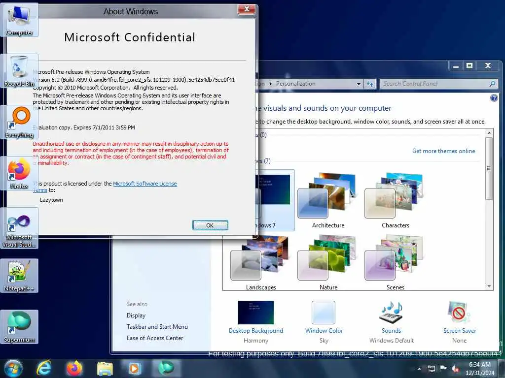Open the Microsoft Software License Terms link
The image size is (505, 378).
coord(145,184)
